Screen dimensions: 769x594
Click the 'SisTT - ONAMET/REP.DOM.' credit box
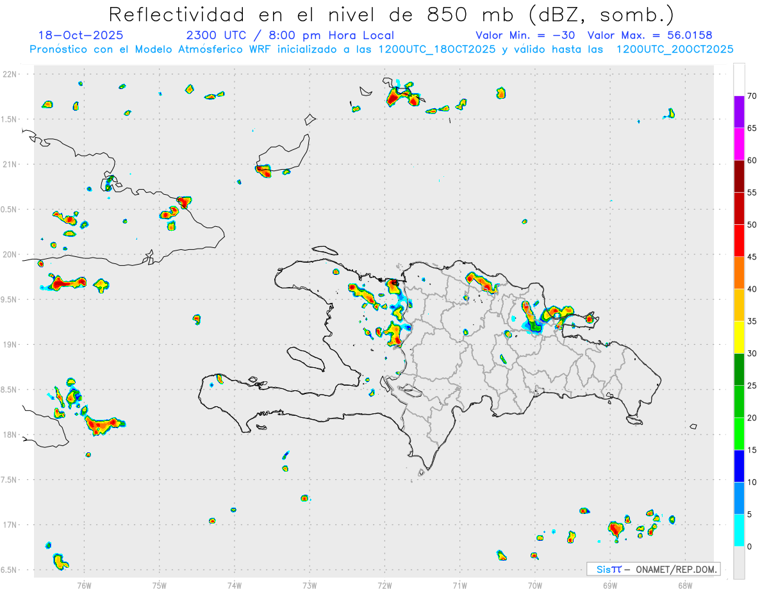click(x=654, y=569)
